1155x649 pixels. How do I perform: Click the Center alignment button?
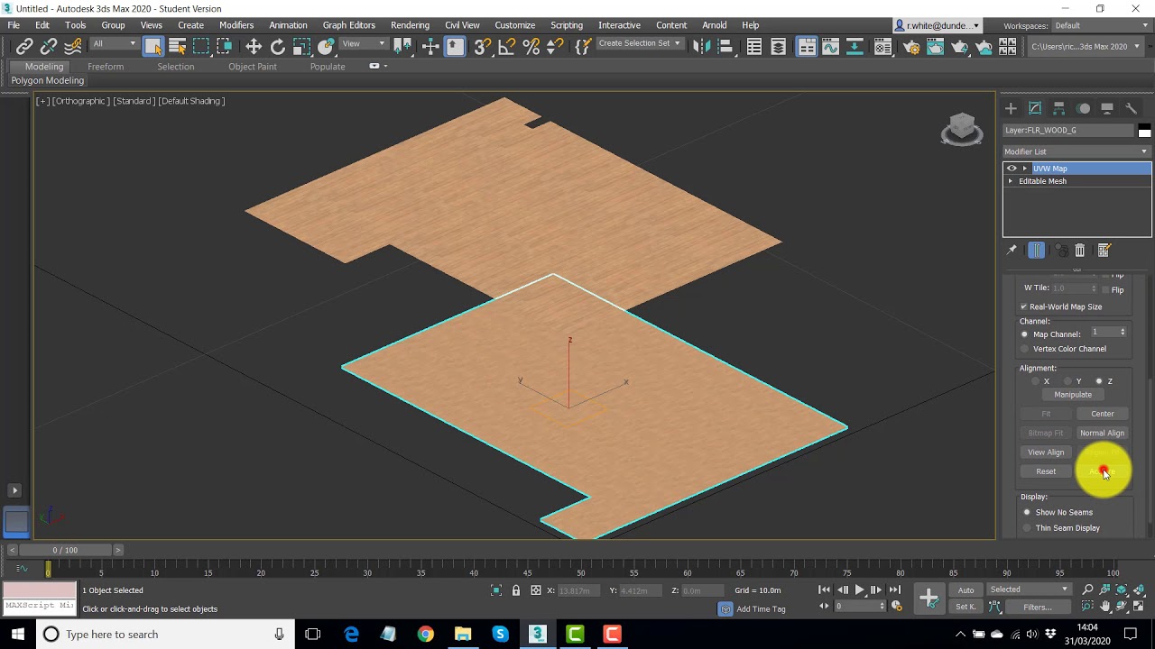pos(1103,414)
